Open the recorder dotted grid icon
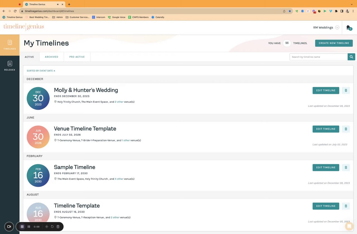The image size is (357, 234). point(47,226)
